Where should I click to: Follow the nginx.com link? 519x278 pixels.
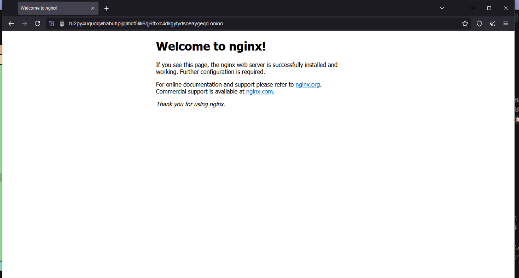259,91
